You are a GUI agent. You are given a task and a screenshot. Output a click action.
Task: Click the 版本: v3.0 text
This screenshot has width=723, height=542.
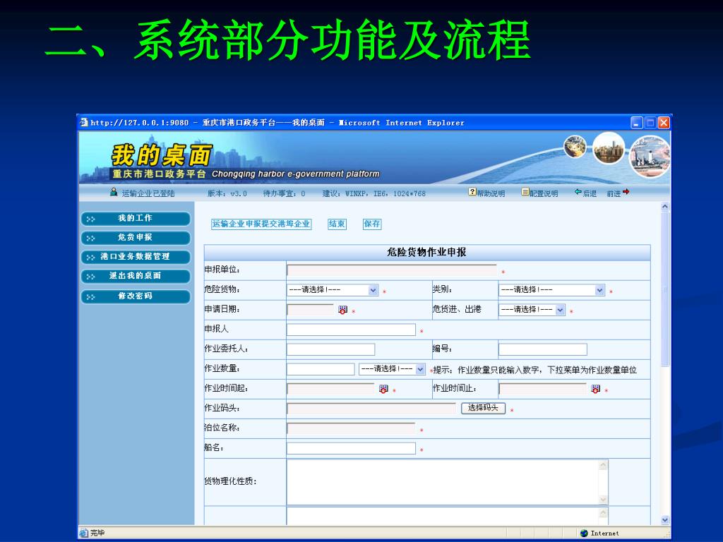(x=227, y=193)
